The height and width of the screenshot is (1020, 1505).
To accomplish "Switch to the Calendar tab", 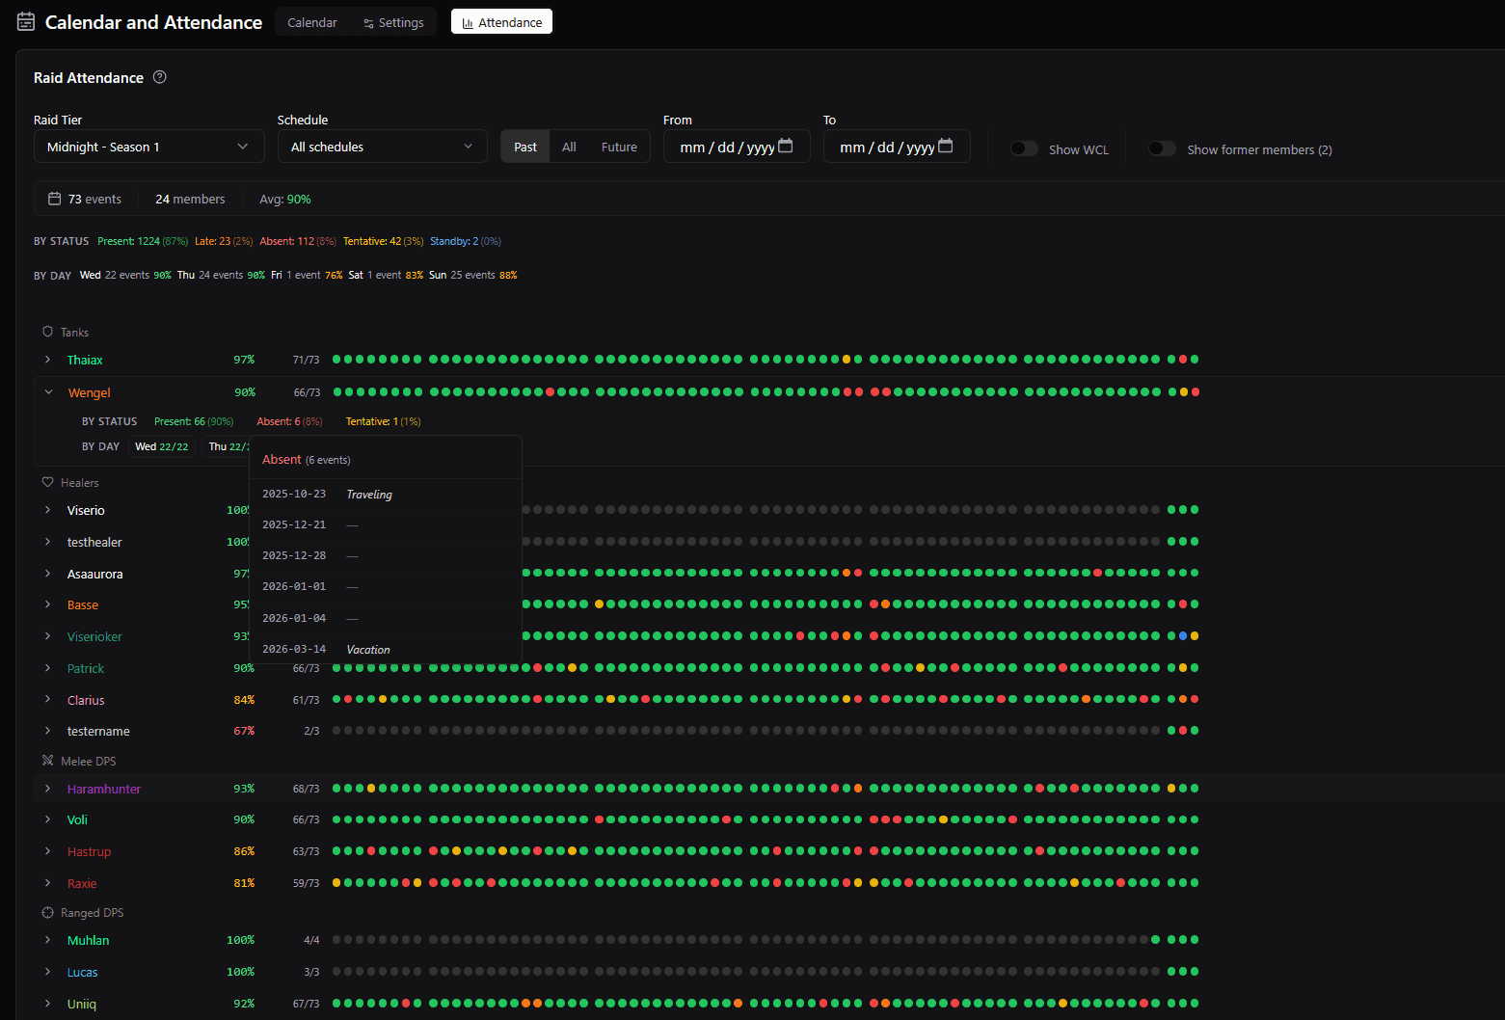I will (311, 21).
